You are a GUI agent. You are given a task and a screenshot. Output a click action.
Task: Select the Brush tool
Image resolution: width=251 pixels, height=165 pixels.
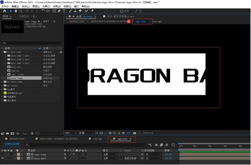[70, 11]
